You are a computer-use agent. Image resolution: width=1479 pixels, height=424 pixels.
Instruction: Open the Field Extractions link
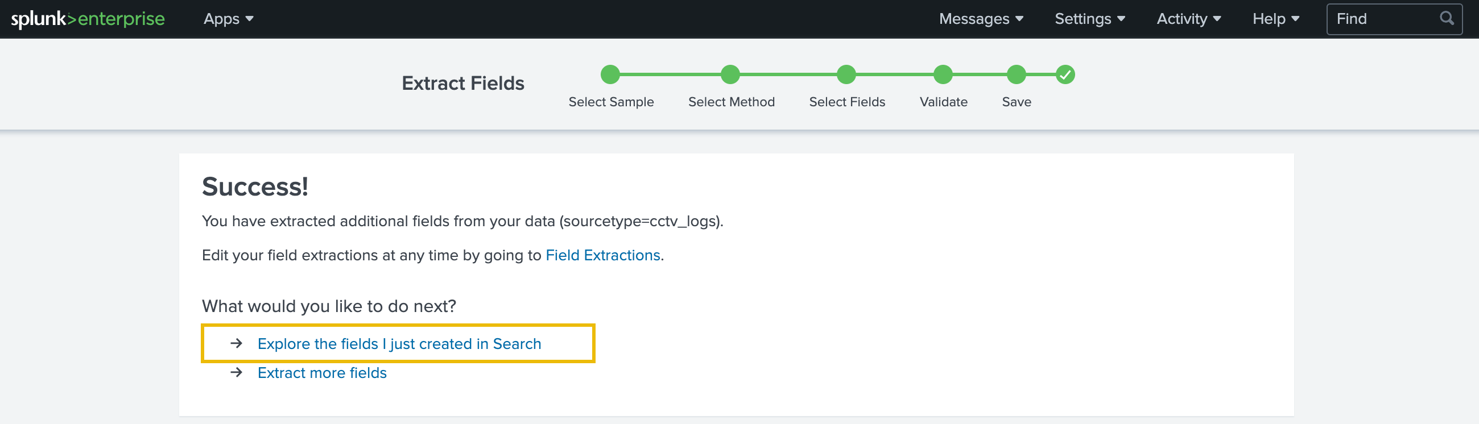tap(602, 255)
